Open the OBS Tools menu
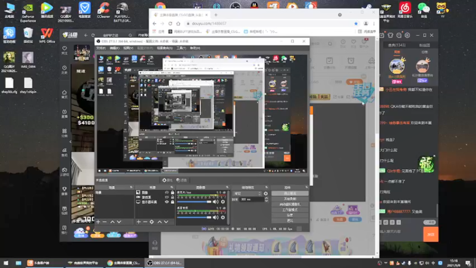The image size is (476, 268). [x=181, y=48]
